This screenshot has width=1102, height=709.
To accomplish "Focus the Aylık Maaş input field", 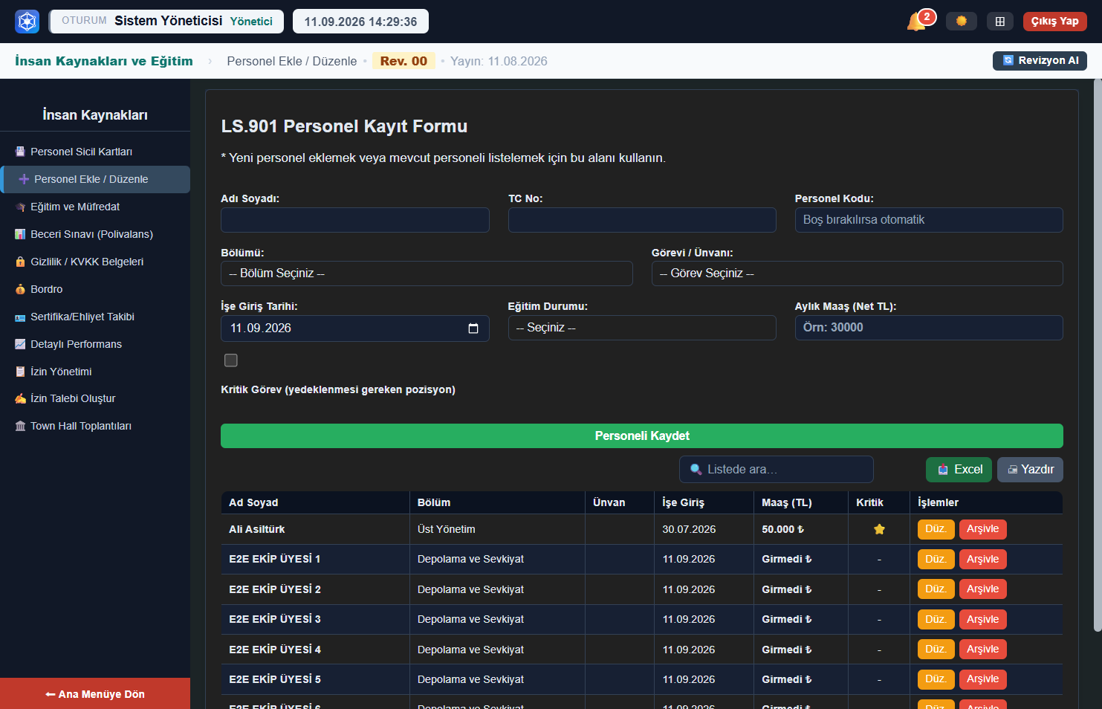I will 929,328.
